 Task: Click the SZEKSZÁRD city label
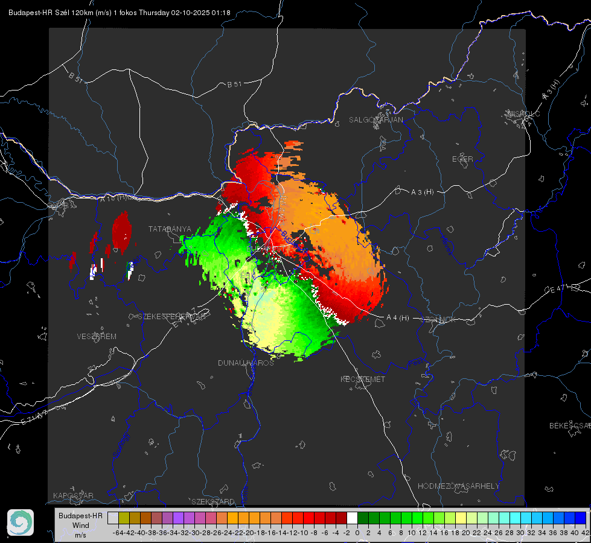pos(213,501)
